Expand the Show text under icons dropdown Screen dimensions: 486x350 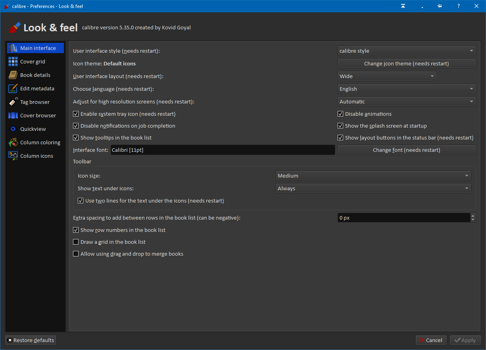click(373, 188)
